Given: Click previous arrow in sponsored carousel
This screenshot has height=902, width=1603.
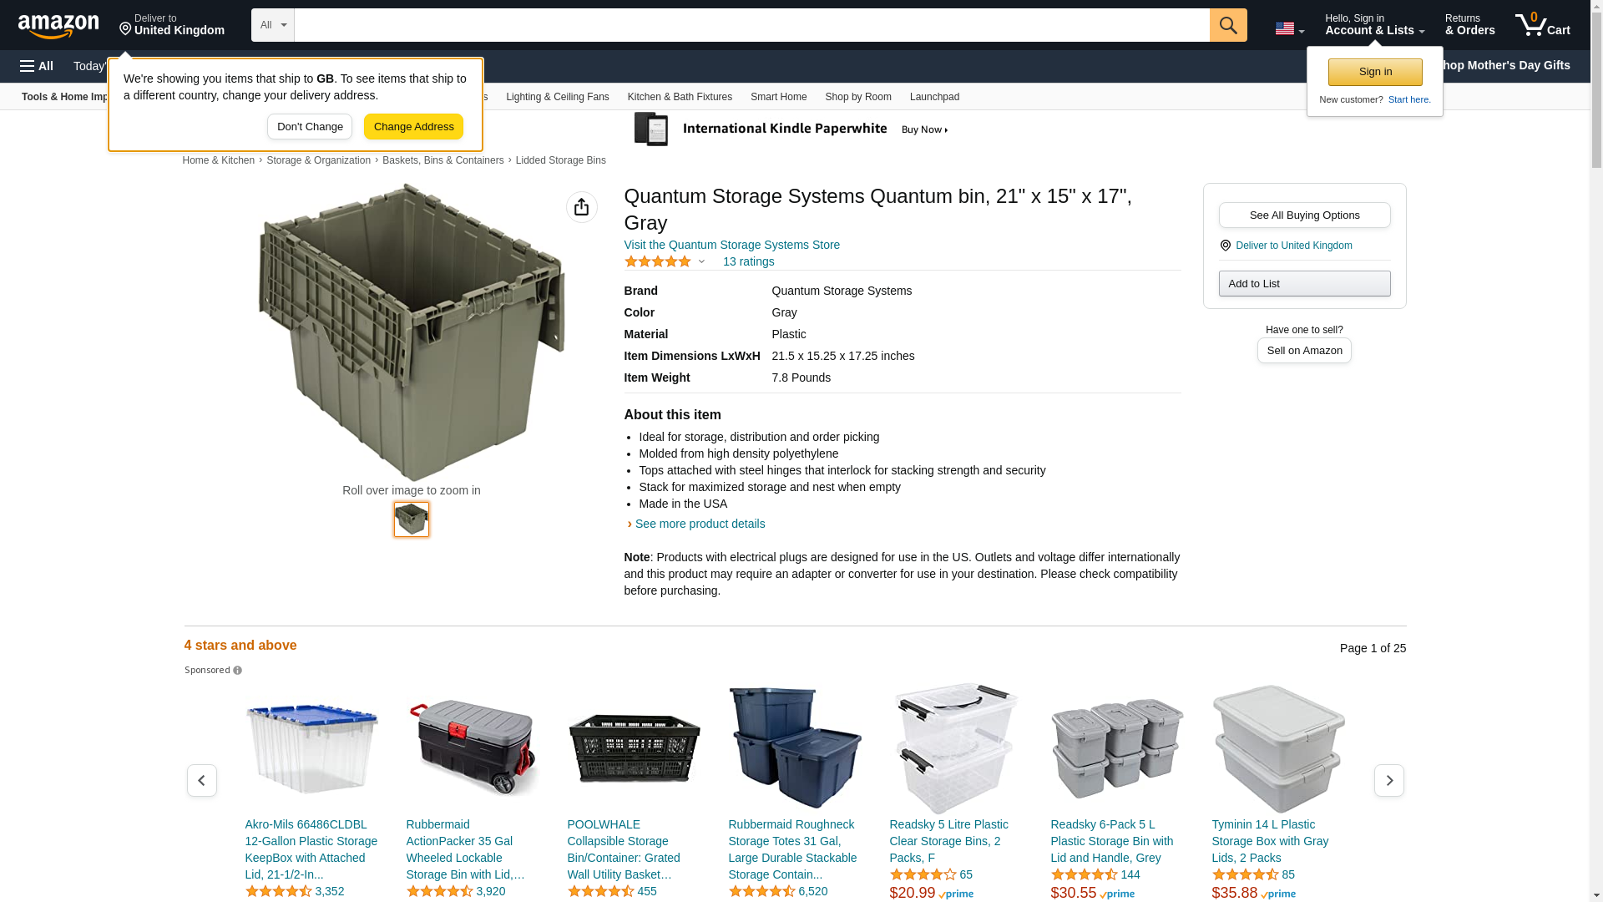Looking at the screenshot, I should pos(202,780).
